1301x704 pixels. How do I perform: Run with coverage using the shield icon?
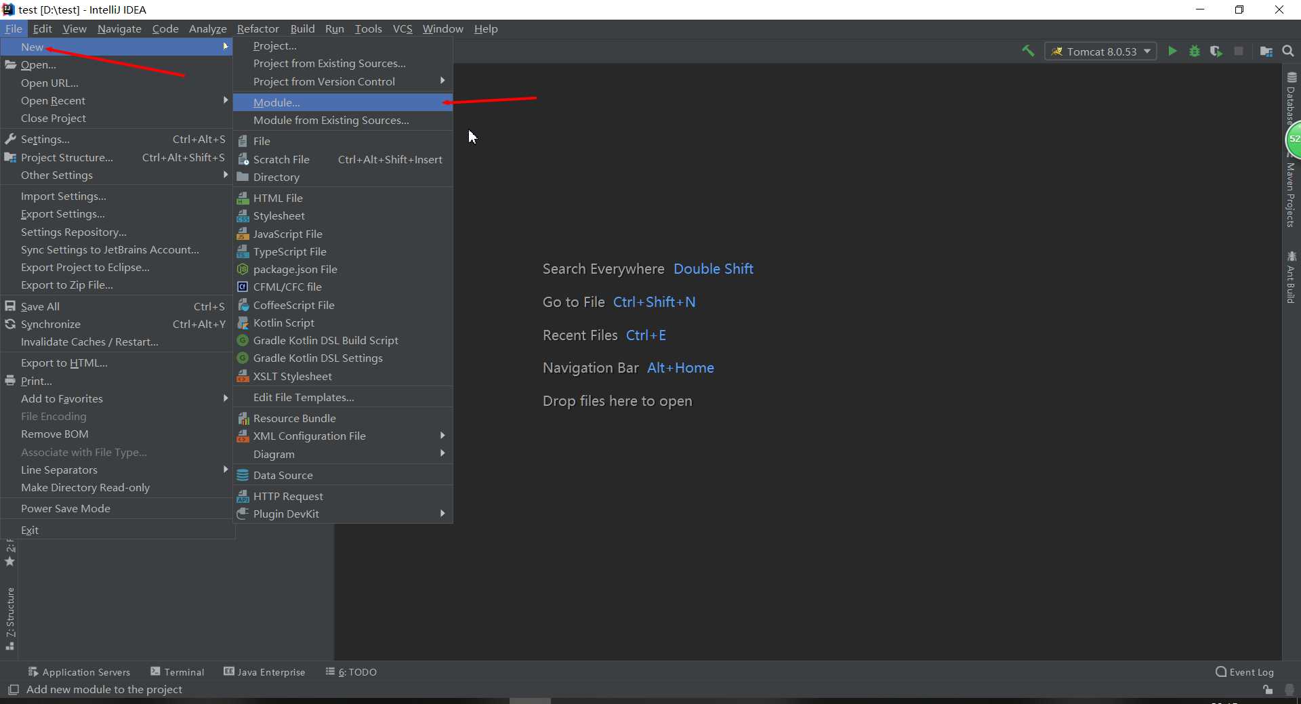point(1216,51)
